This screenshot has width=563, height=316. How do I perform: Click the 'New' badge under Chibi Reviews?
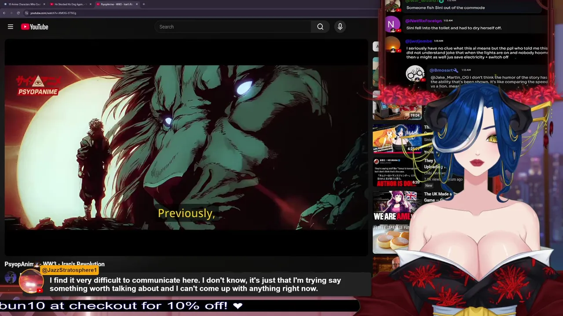point(428,186)
